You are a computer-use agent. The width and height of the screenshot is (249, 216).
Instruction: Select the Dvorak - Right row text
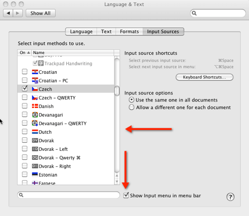point(55,166)
